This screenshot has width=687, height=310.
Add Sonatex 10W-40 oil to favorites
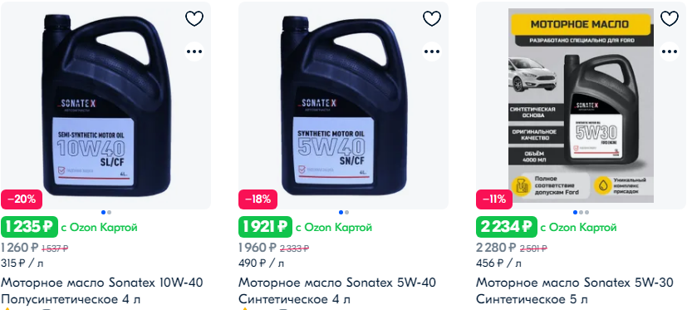[x=194, y=18]
